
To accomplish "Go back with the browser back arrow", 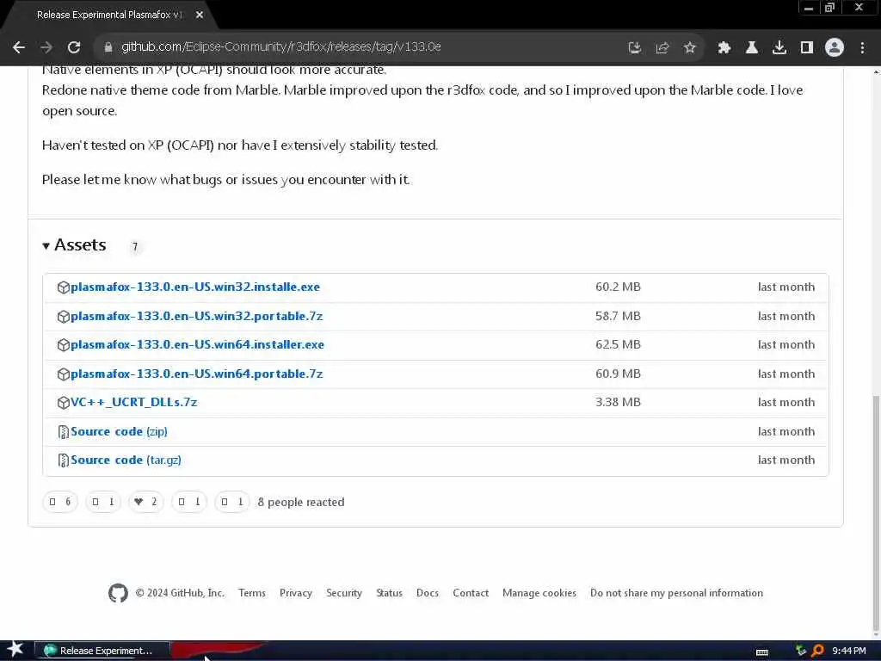I will 19,47.
